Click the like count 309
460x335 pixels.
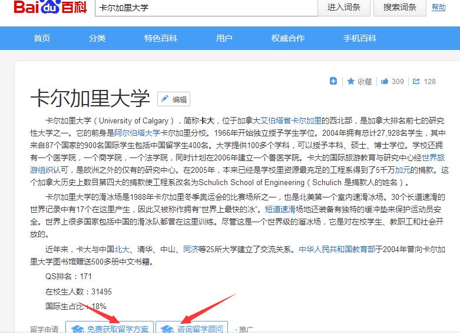pos(398,82)
